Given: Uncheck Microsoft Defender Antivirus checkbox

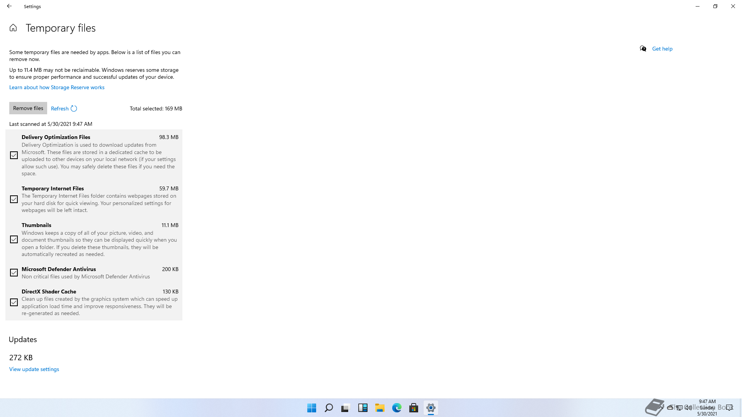Looking at the screenshot, I should coord(14,273).
